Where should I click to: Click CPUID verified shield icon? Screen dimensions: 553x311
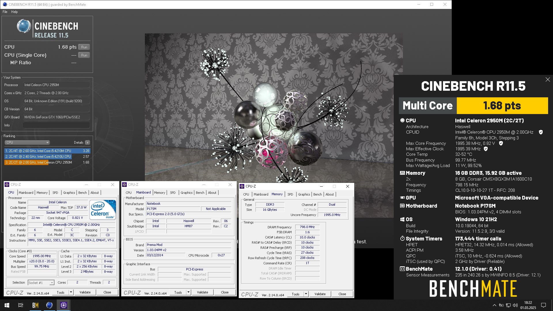click(541, 132)
